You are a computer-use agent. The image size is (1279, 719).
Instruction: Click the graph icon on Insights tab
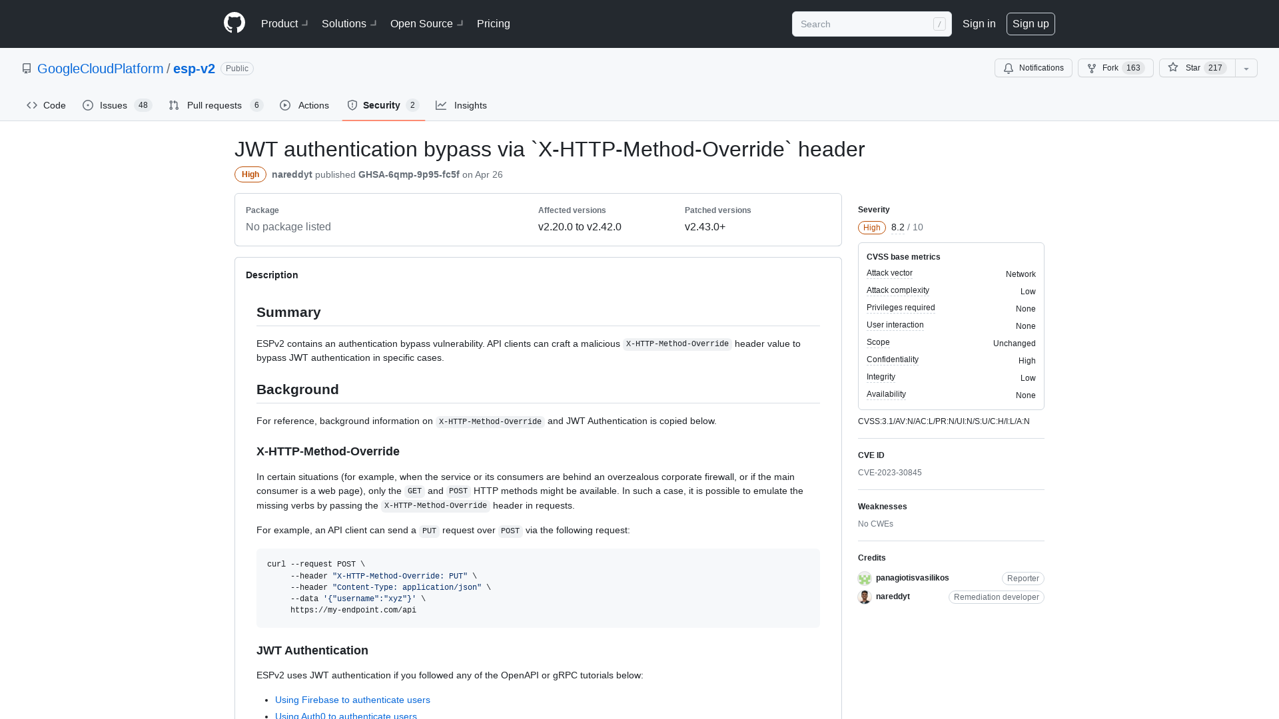click(x=441, y=105)
